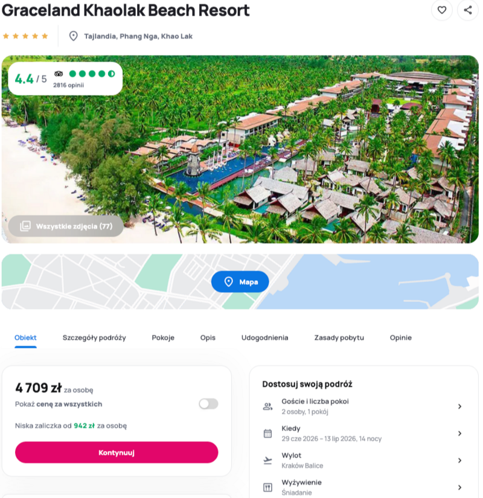Click the gallery icon in Wszystkie zdjęcia

[x=25, y=226]
